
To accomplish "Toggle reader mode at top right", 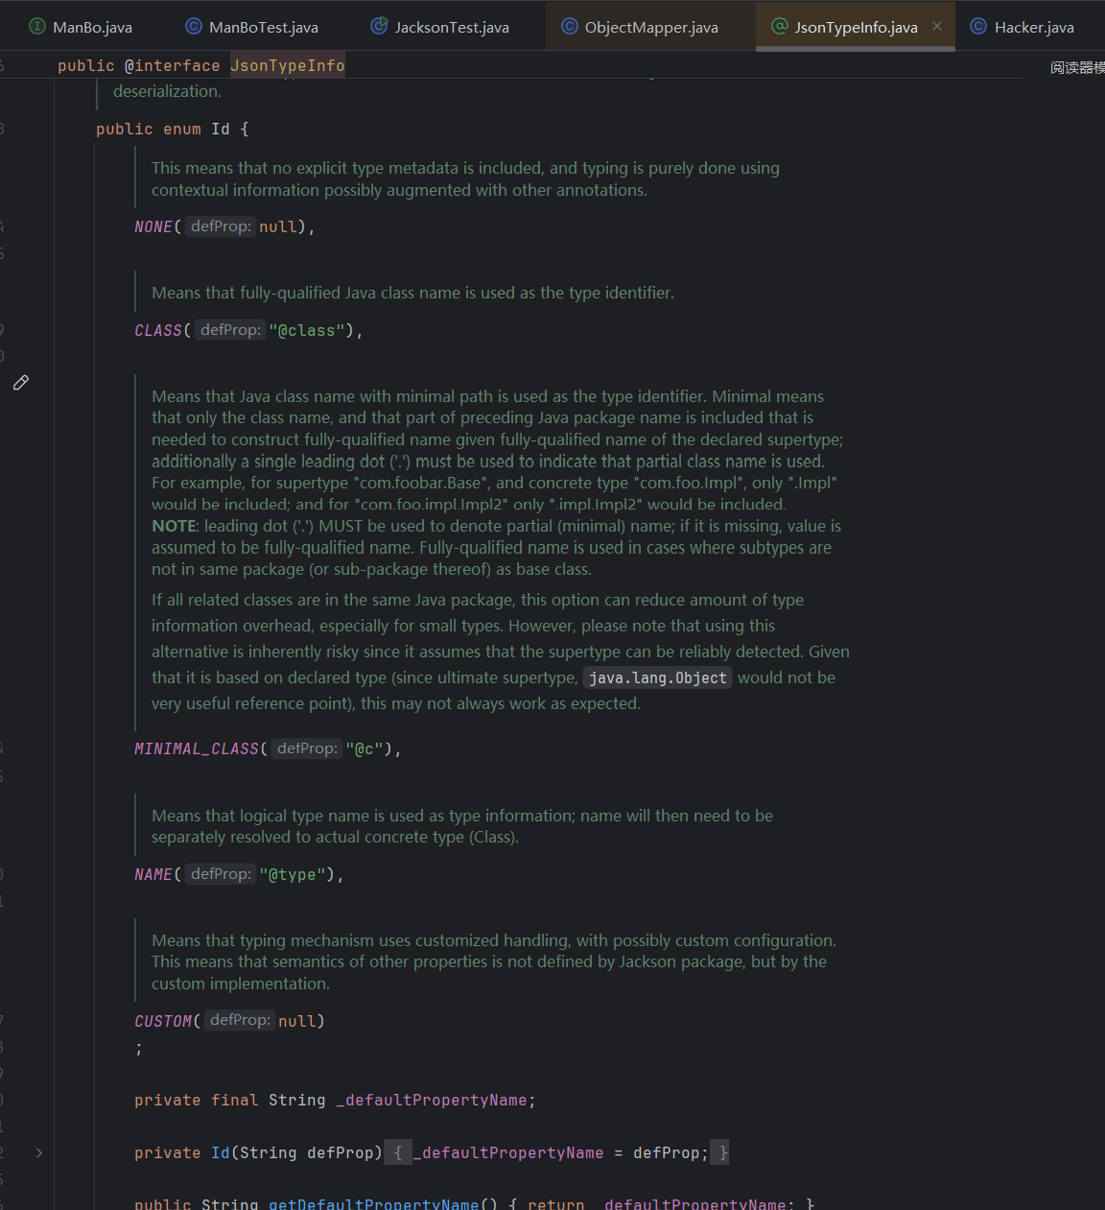I will [x=1076, y=67].
